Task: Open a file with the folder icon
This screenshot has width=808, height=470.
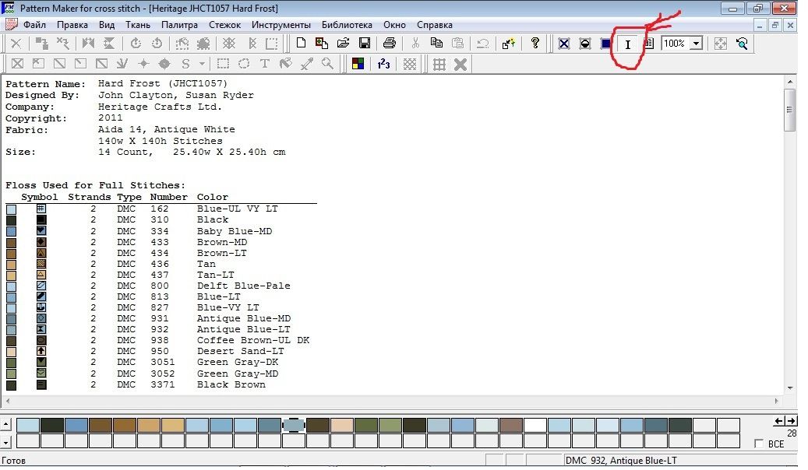Action: (343, 44)
